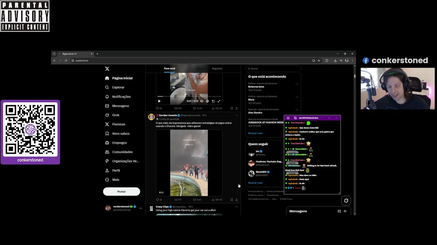437x245 pixels.
Task: Seek on the first video progress bar
Action: [189, 97]
